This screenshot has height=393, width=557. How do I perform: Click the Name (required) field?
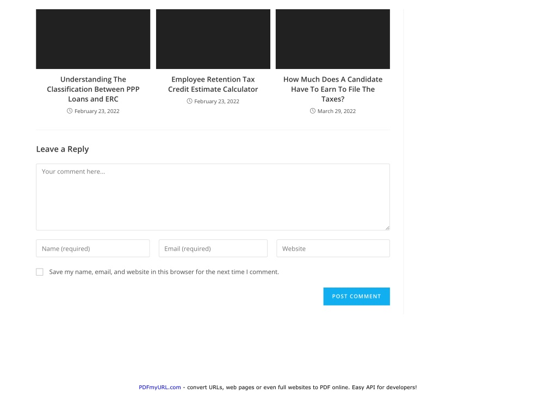[92, 248]
